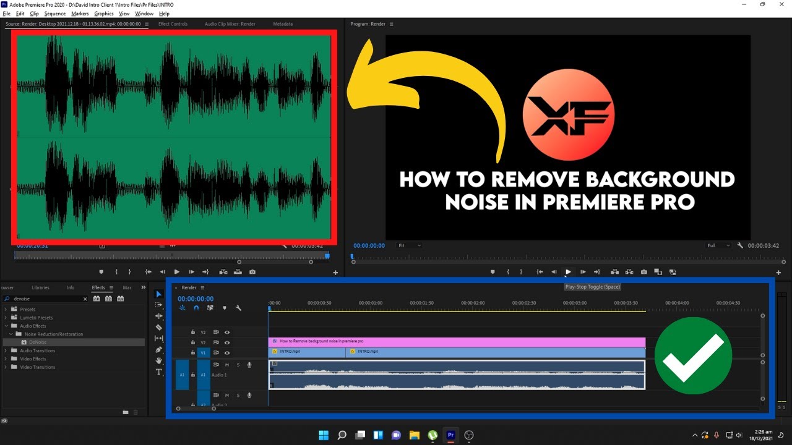Show hidden panel tabs overflow chevron
Viewport: 792px width, 445px height.
click(x=144, y=287)
